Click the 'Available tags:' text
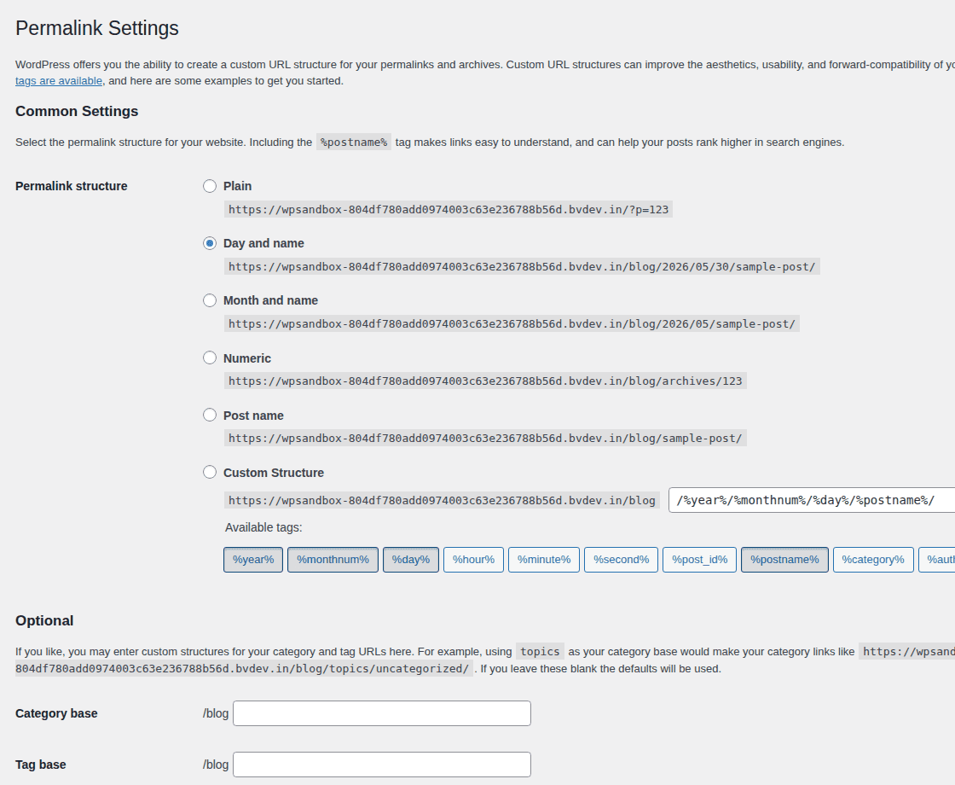Image resolution: width=955 pixels, height=785 pixels. coord(263,528)
